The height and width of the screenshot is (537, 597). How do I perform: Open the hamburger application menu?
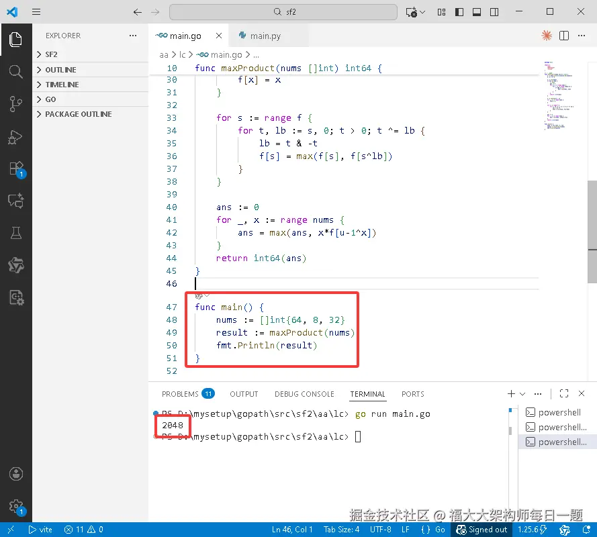tap(36, 12)
